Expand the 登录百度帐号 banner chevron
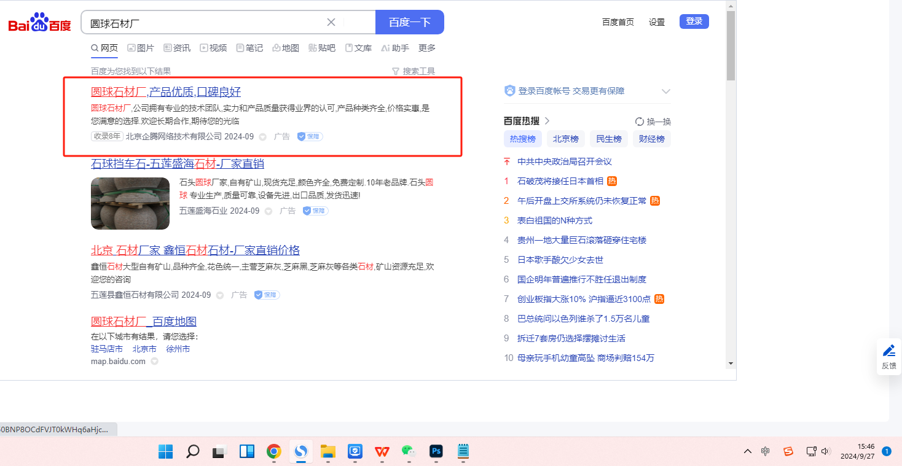902x466 pixels. point(665,91)
